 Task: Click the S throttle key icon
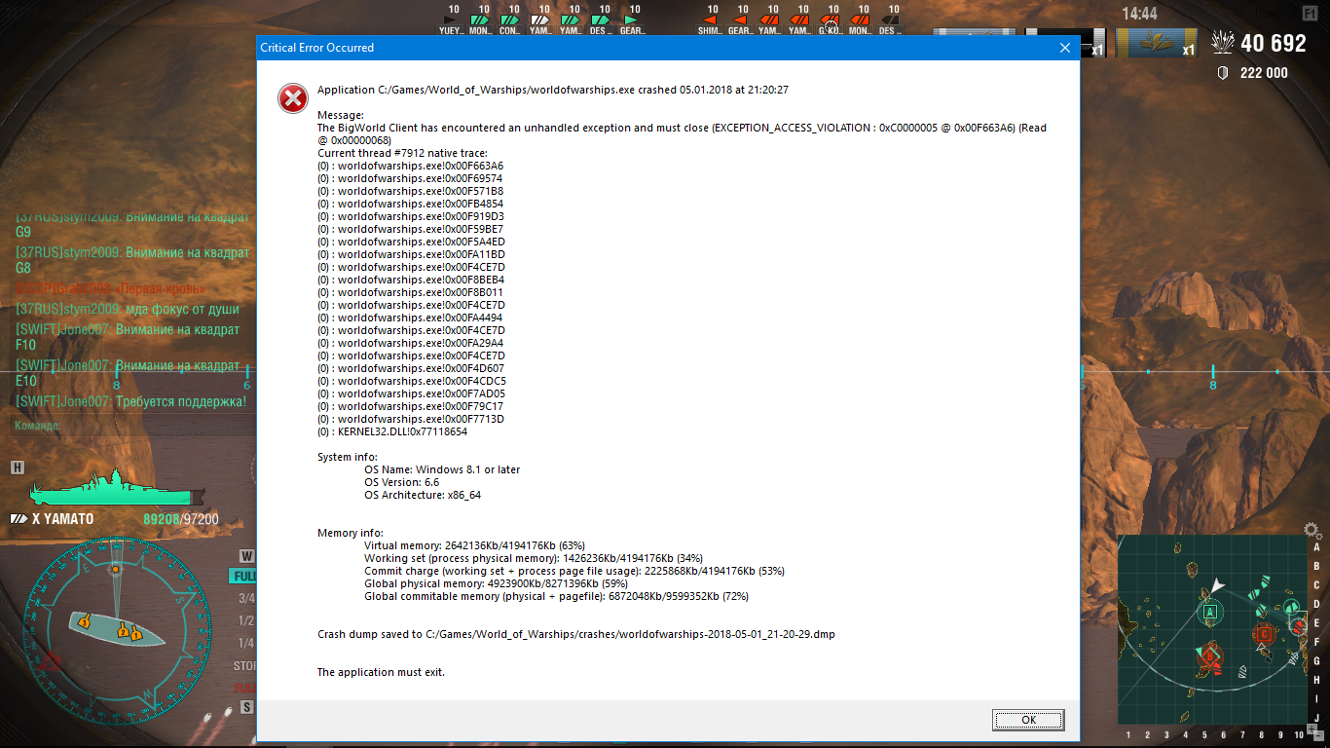pyautogui.click(x=246, y=707)
